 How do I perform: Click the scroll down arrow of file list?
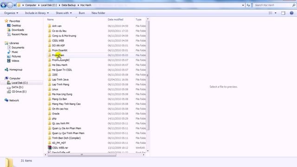[148, 151]
